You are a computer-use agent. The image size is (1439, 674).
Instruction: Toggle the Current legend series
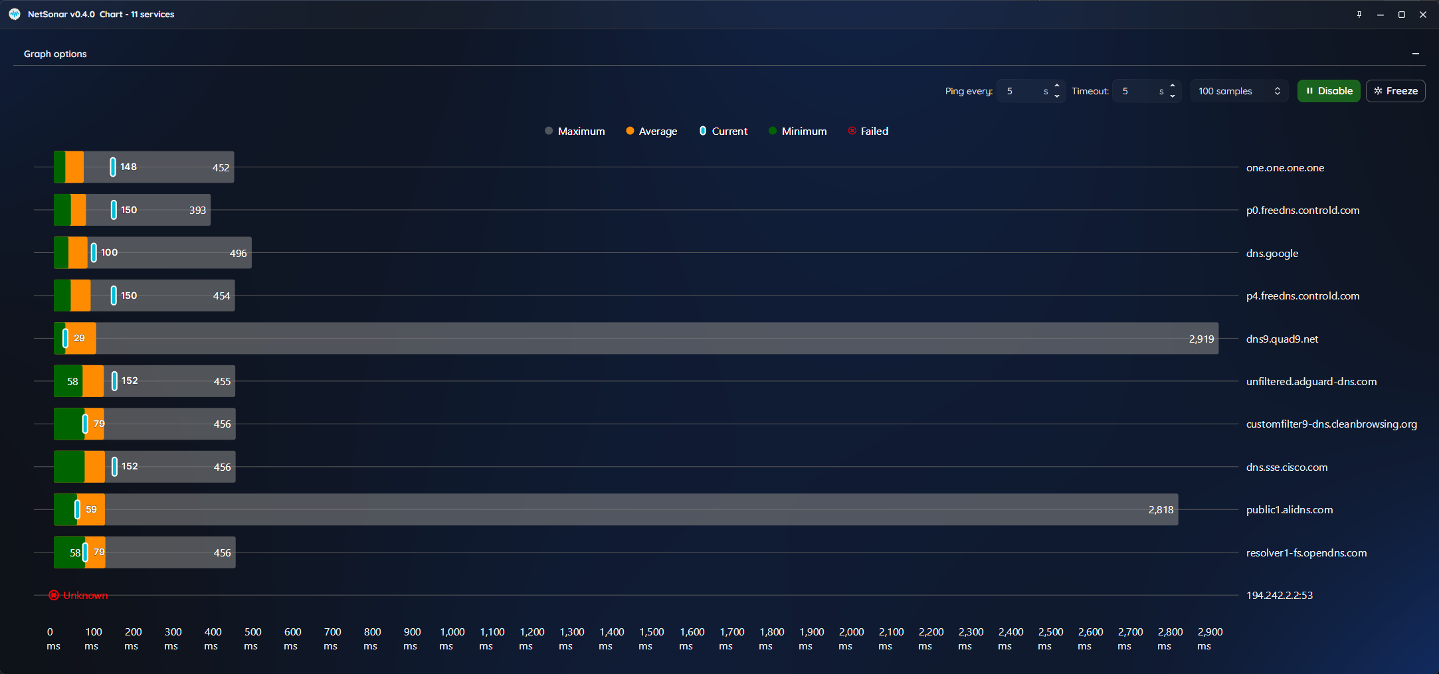(723, 131)
